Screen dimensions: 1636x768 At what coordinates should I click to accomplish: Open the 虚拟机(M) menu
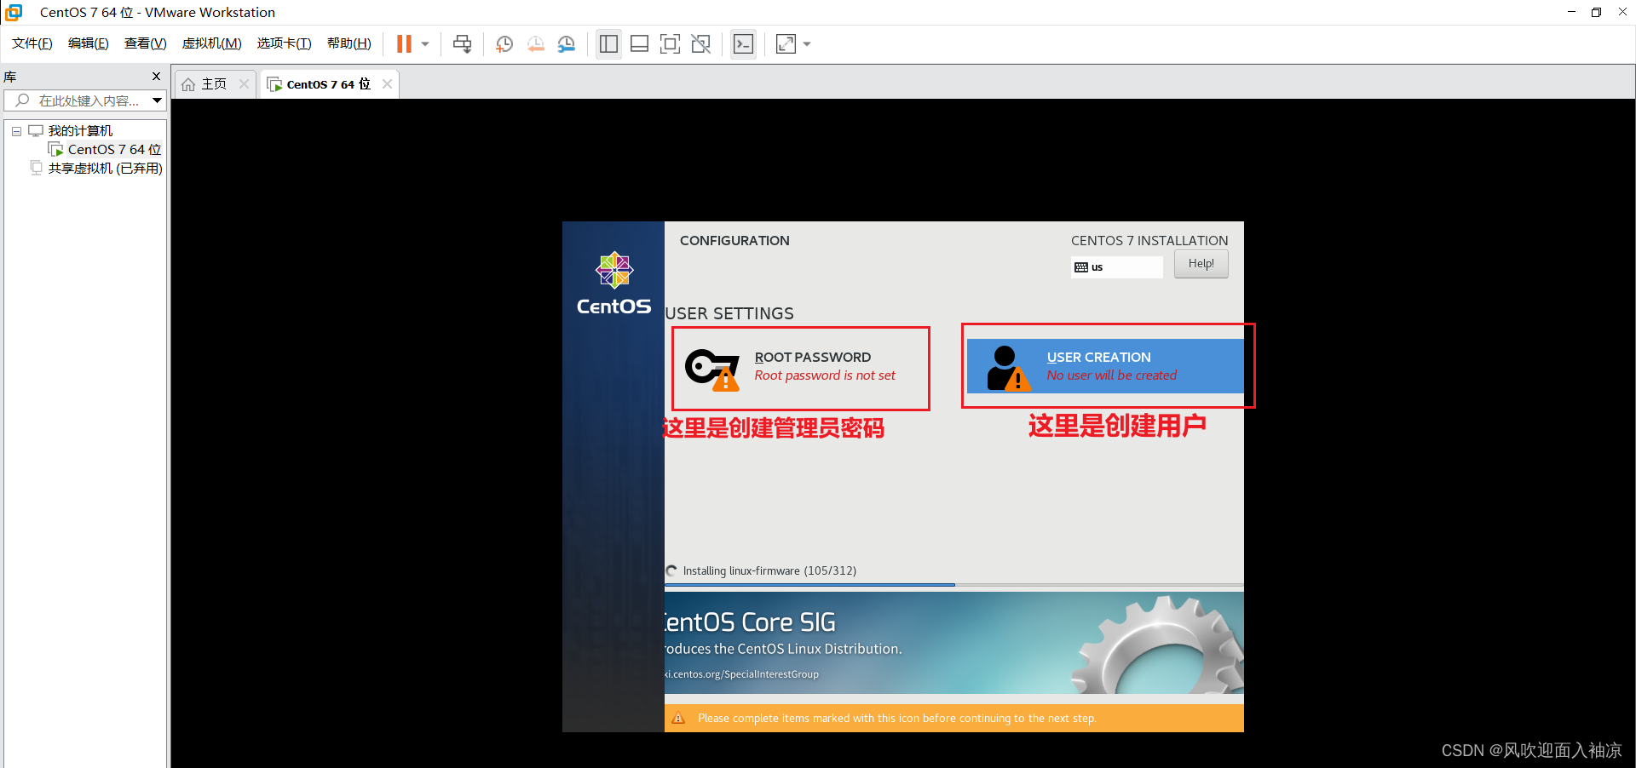pos(212,43)
